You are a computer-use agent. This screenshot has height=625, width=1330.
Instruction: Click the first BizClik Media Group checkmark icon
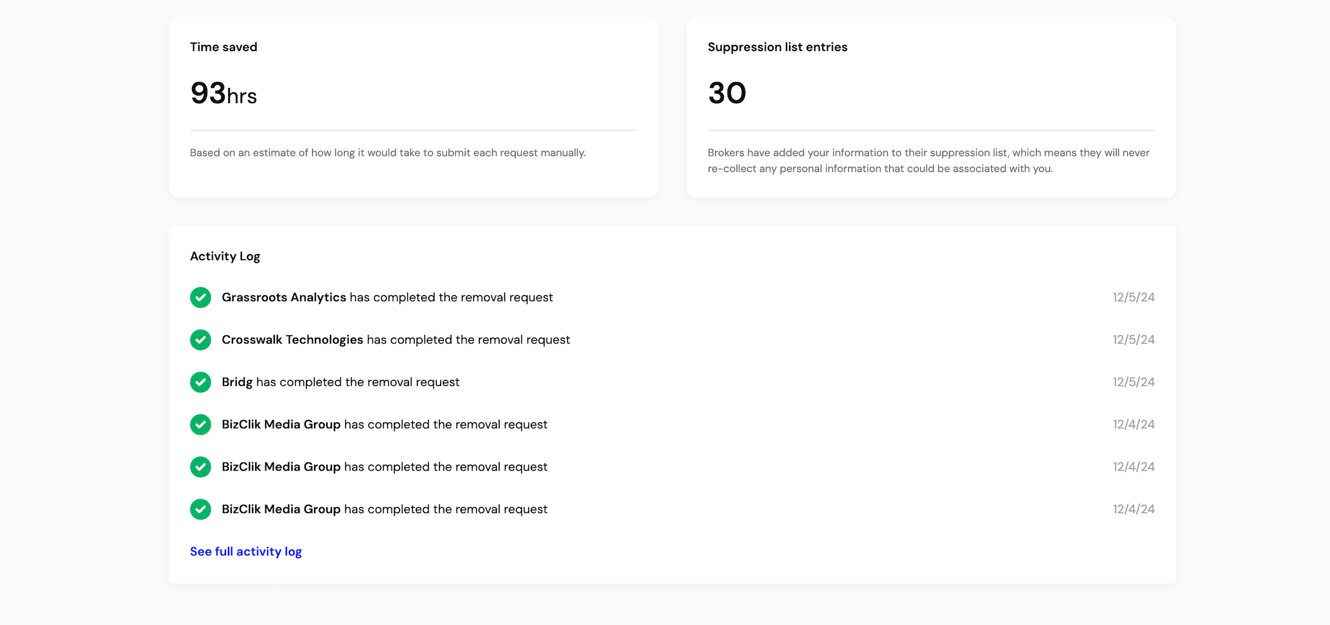tap(200, 424)
